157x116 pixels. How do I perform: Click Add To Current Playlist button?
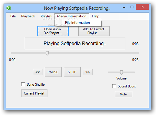click(x=94, y=31)
